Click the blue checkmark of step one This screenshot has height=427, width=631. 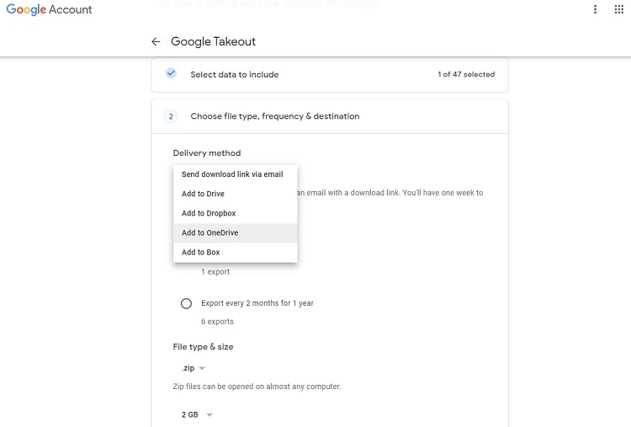tap(171, 73)
